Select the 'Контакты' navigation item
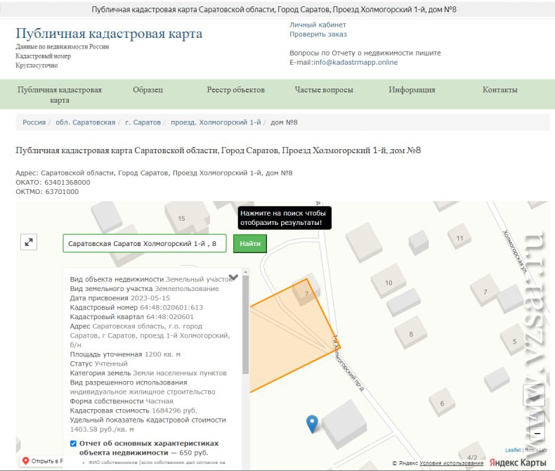The image size is (555, 471). (x=499, y=90)
